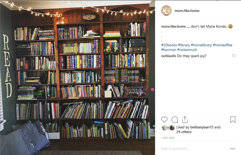Open the #library hashtag
Viewport: 241px width, 155px height.
[184, 45]
